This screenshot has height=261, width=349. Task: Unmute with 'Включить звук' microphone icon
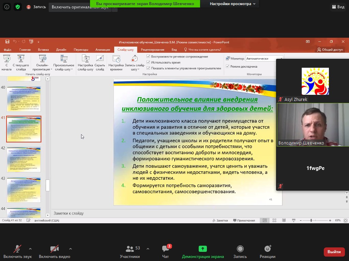click(x=17, y=249)
